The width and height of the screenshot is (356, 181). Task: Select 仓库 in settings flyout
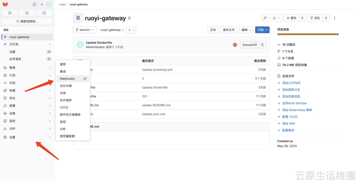pos(73,93)
